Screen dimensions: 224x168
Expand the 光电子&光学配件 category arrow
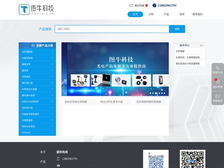[52, 101]
